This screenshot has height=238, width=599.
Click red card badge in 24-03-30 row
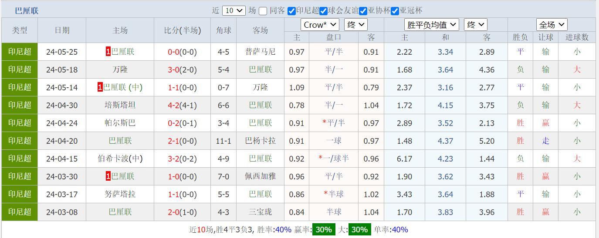point(108,177)
